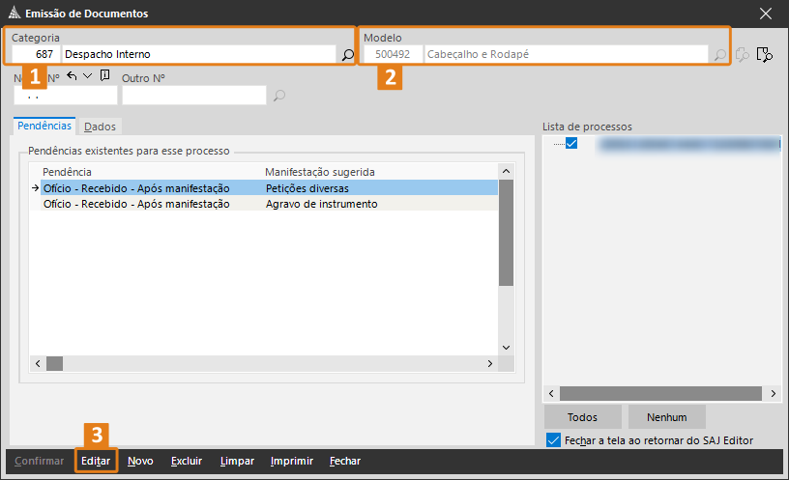Viewport: 789px width, 480px height.
Task: Click Editar in the bottom toolbar
Action: point(96,462)
